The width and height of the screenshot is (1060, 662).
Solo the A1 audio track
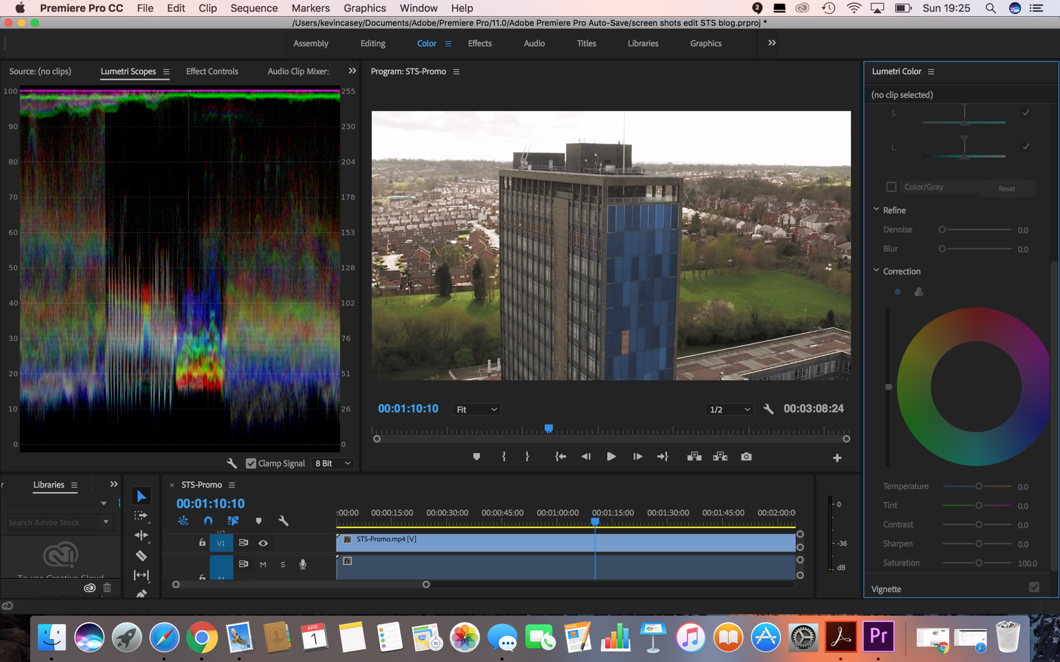(x=283, y=564)
